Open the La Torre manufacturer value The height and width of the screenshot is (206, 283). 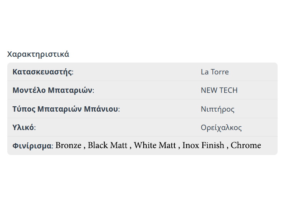[x=215, y=72]
